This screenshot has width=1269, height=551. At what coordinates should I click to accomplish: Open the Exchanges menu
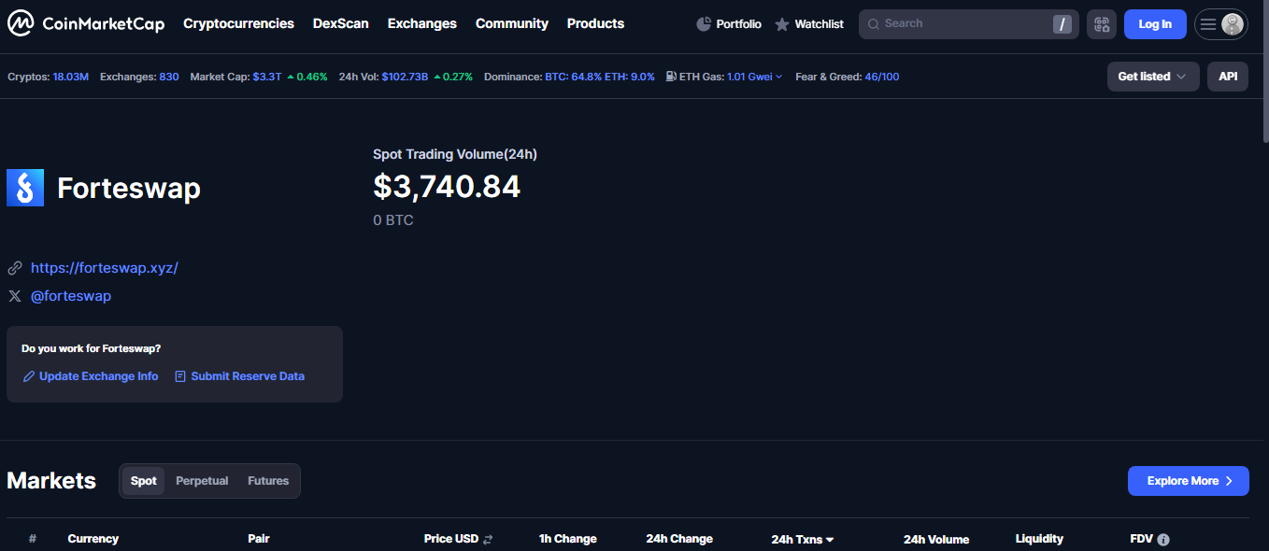pos(422,23)
